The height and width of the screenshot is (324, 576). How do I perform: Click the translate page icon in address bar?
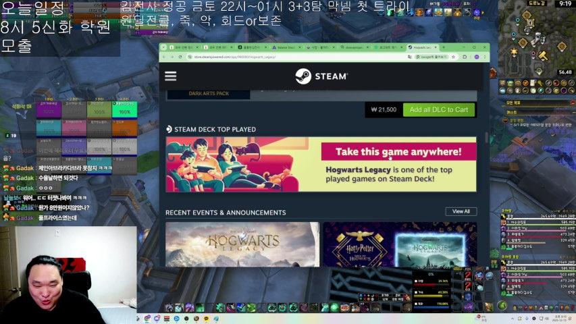(x=410, y=57)
